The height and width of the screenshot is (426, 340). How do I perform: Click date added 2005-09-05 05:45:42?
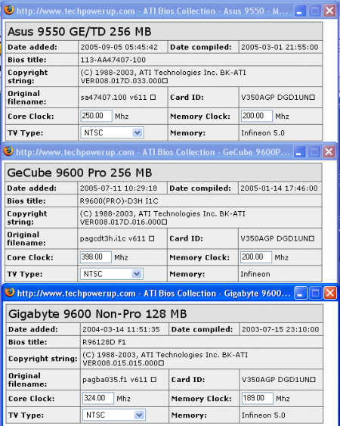point(119,47)
